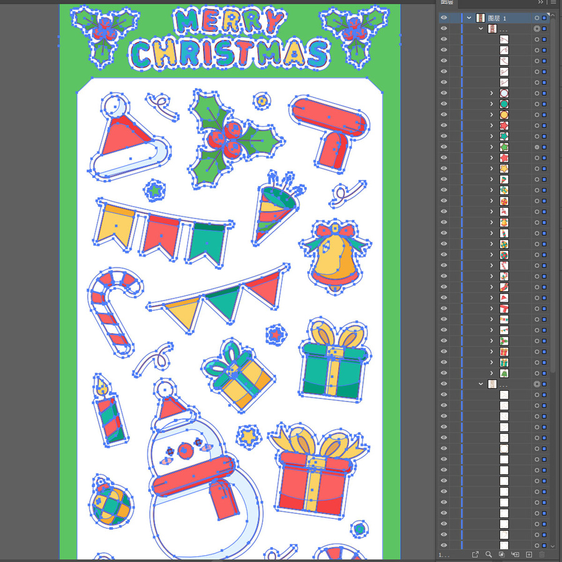Screen dimensions: 562x562
Task: Click the Collect for Export icon
Action: click(x=475, y=555)
